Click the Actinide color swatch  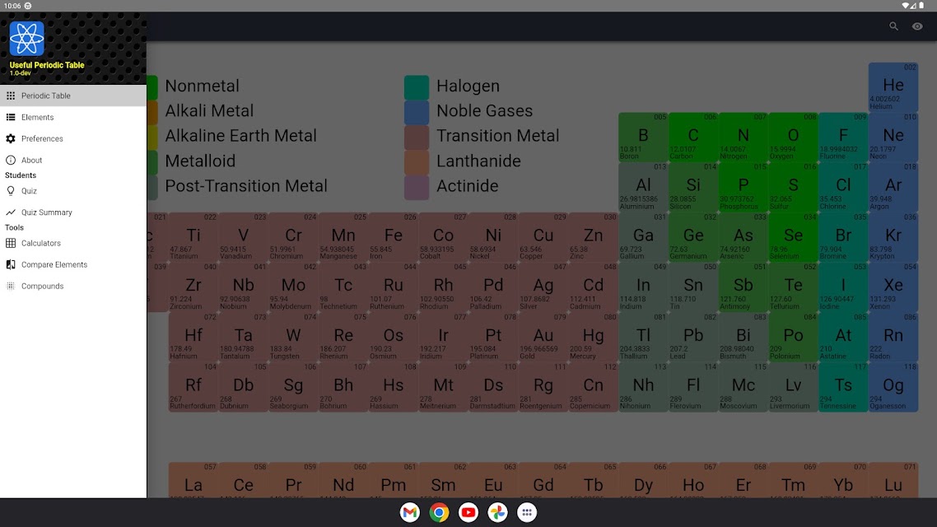pyautogui.click(x=417, y=188)
